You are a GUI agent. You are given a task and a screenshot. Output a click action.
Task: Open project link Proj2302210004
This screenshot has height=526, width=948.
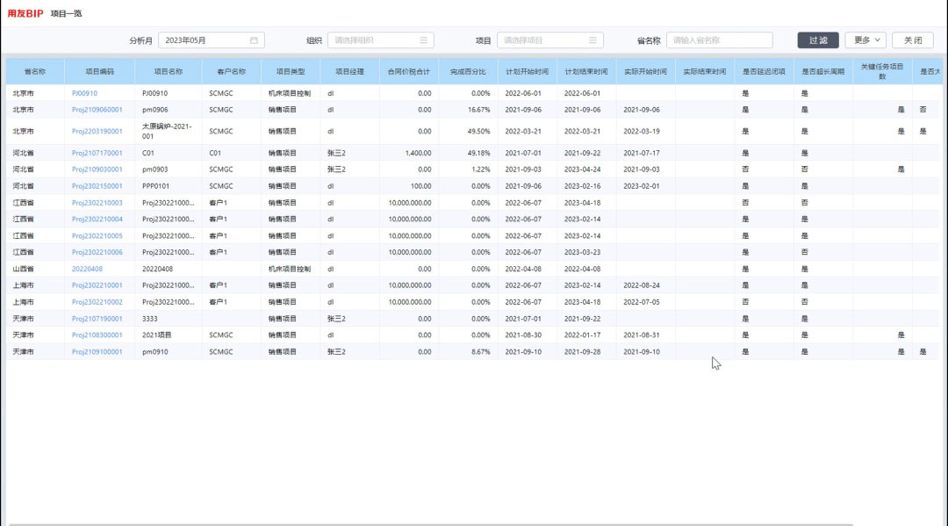[x=97, y=219]
